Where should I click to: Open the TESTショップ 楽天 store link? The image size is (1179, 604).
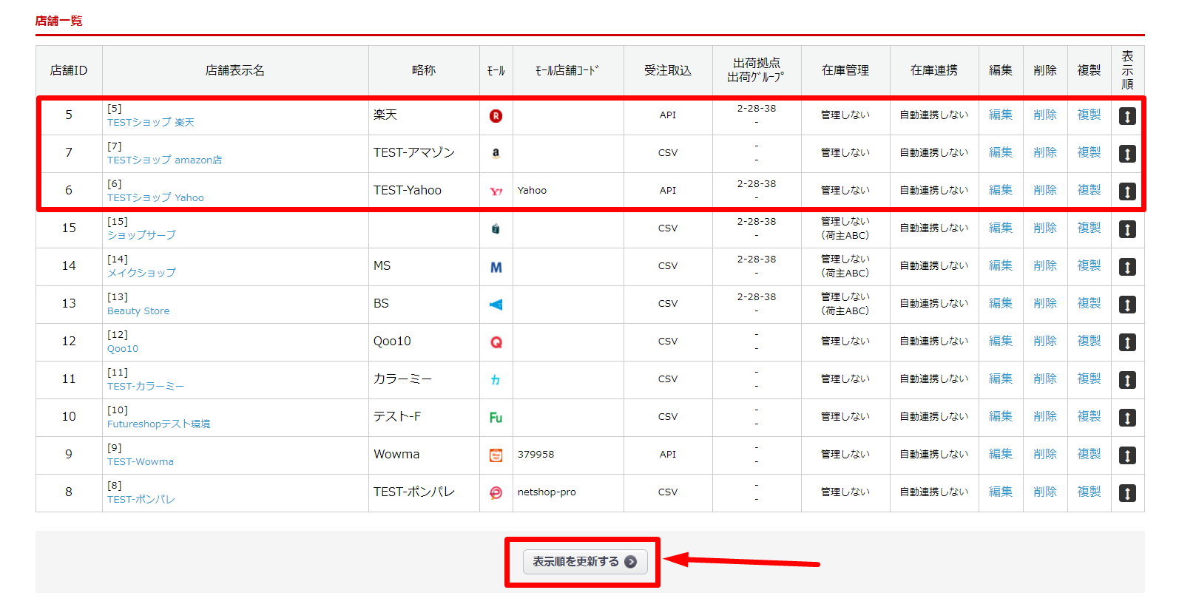151,123
